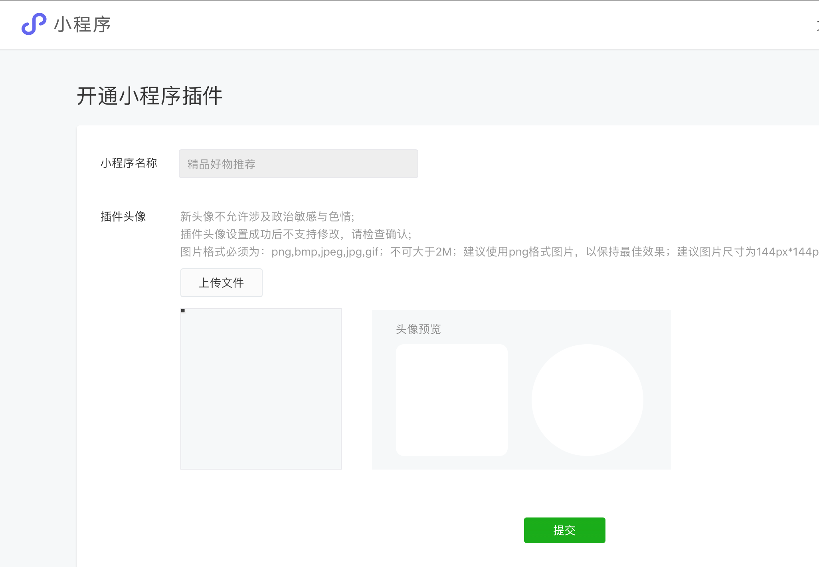The height and width of the screenshot is (567, 819).
Task: Click inside the empty avatar crop area
Action: click(x=261, y=389)
